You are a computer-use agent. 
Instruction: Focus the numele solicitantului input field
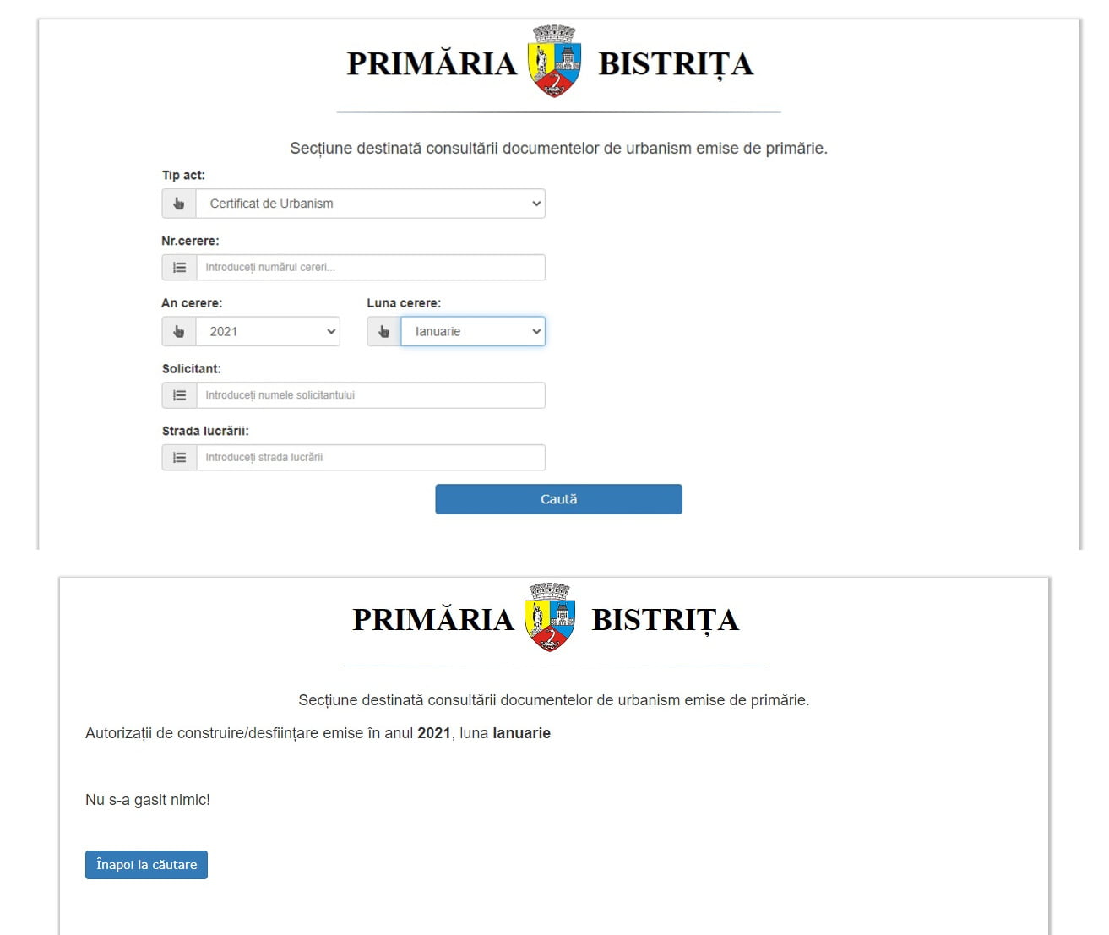[371, 395]
